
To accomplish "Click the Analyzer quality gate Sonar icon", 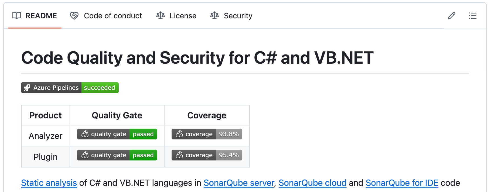I will pyautogui.click(x=85, y=134).
